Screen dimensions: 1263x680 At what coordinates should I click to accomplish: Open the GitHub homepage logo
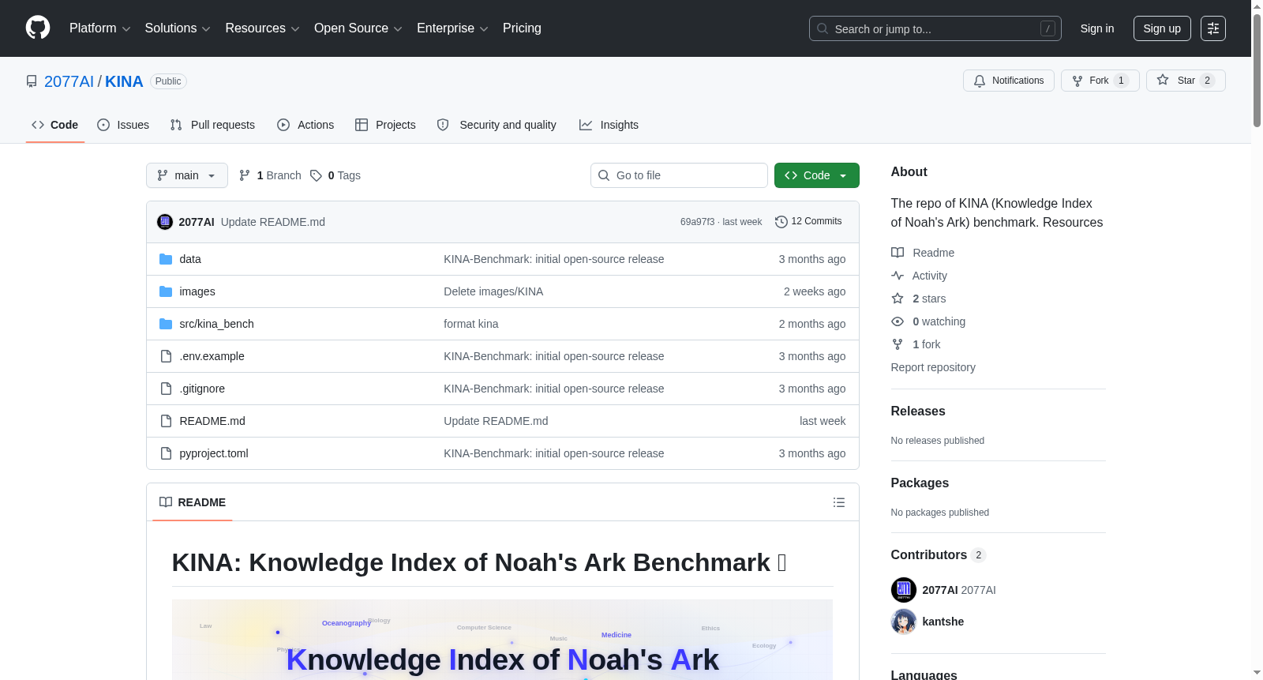[x=38, y=28]
